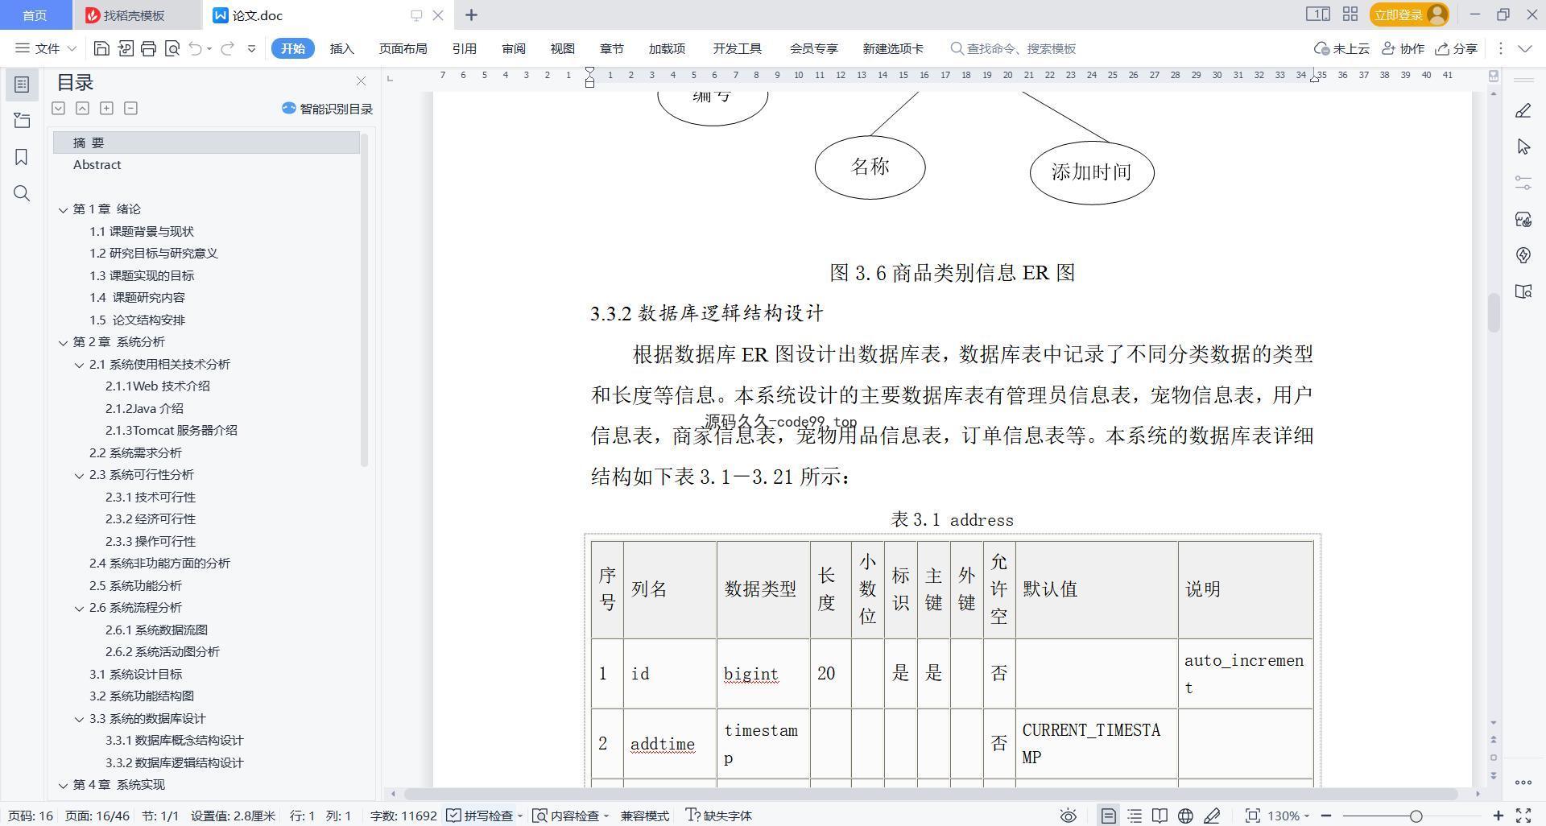Viewport: 1546px width, 826px height.
Task: Collapse 3.3 系统的数据库设计 node
Action: (x=79, y=719)
